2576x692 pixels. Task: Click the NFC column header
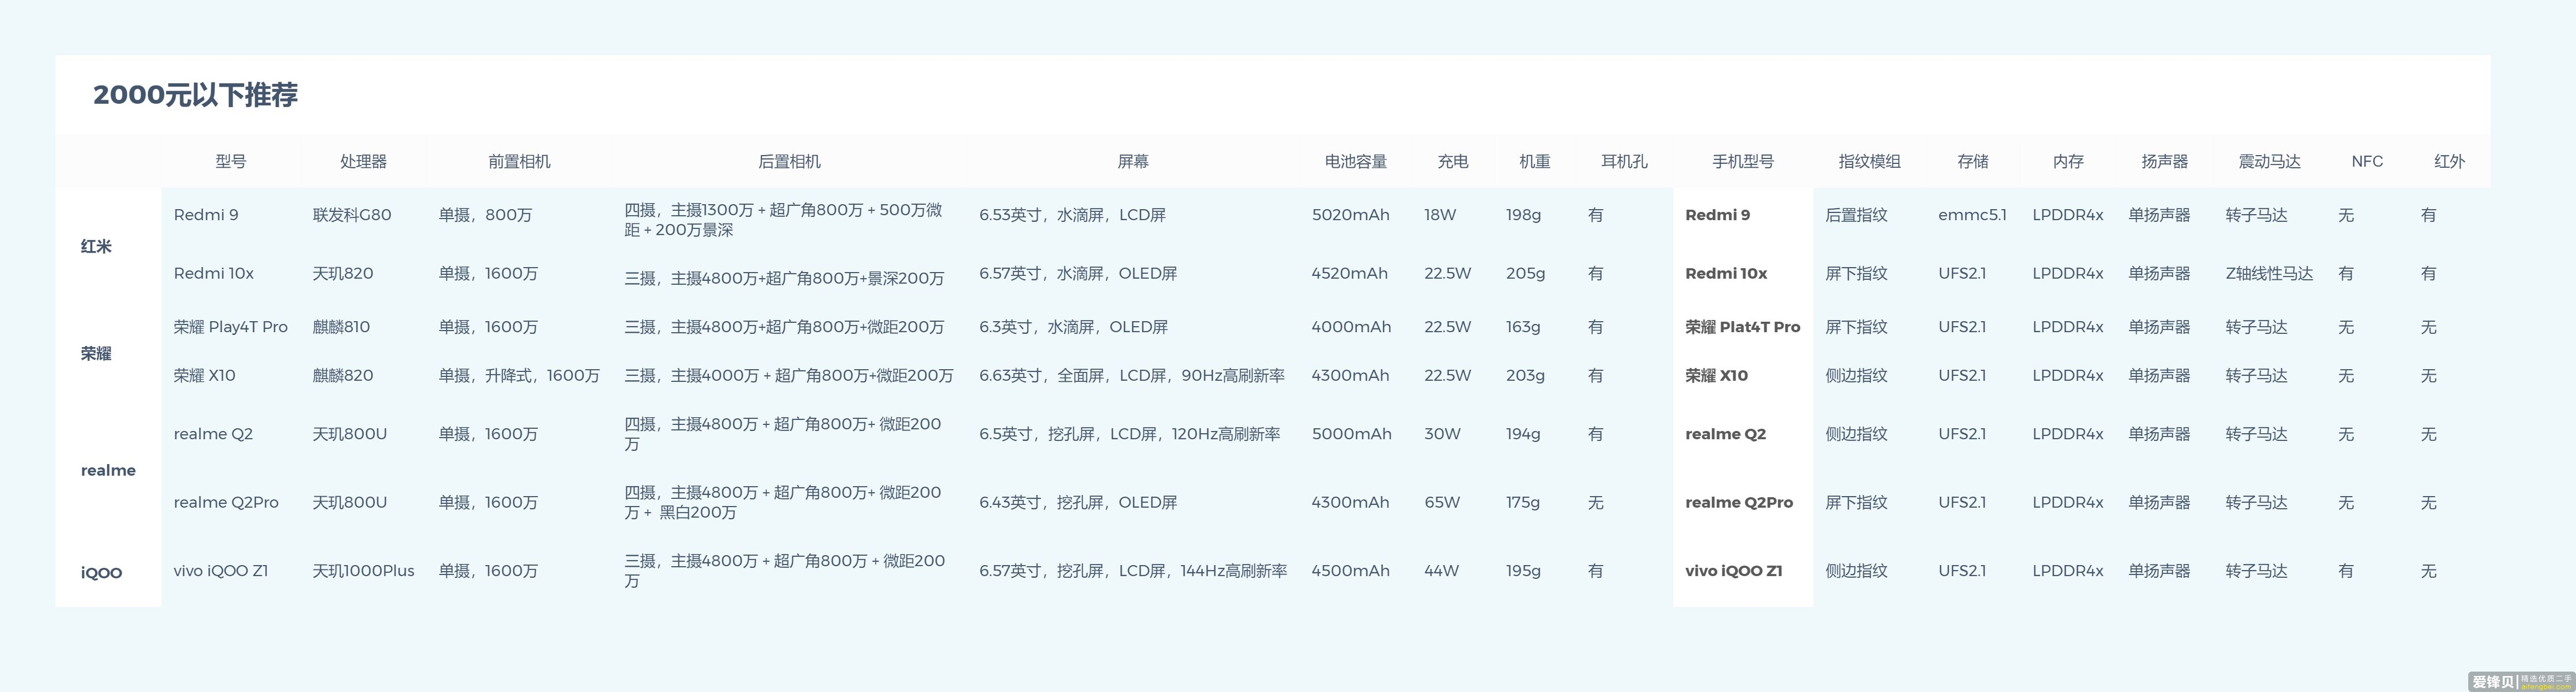point(2367,162)
